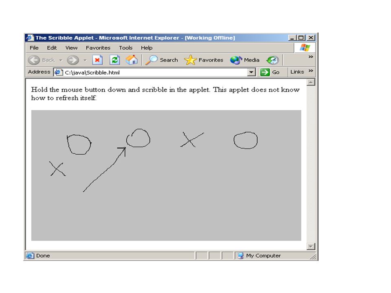Click the Forward arrow icon
This screenshot has width=391, height=293.
click(73, 60)
